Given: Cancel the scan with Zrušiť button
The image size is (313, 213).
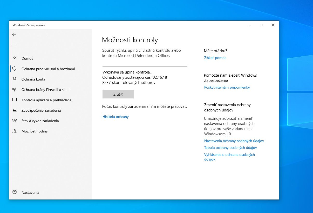Looking at the screenshot, I should (118, 94).
